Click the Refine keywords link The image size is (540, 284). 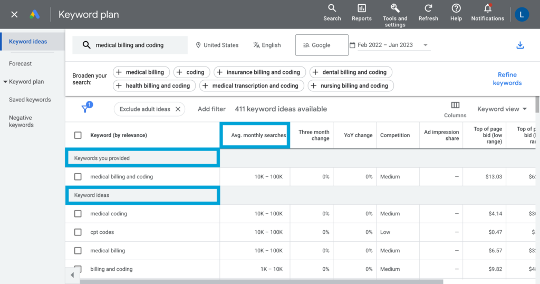[507, 79]
